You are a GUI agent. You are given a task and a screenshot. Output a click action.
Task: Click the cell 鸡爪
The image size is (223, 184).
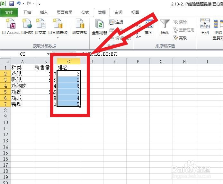22,98
